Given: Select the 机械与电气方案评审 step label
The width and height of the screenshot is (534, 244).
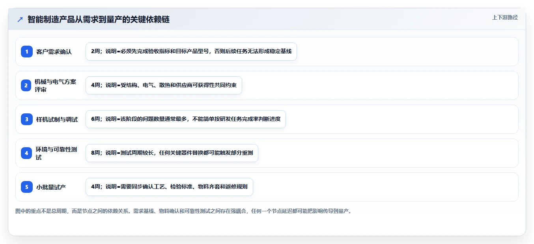Looking at the screenshot, I should [x=55, y=85].
